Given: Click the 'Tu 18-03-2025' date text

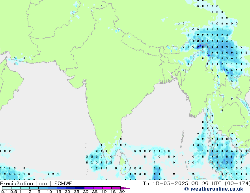Looking at the screenshot, I should click(166, 184).
